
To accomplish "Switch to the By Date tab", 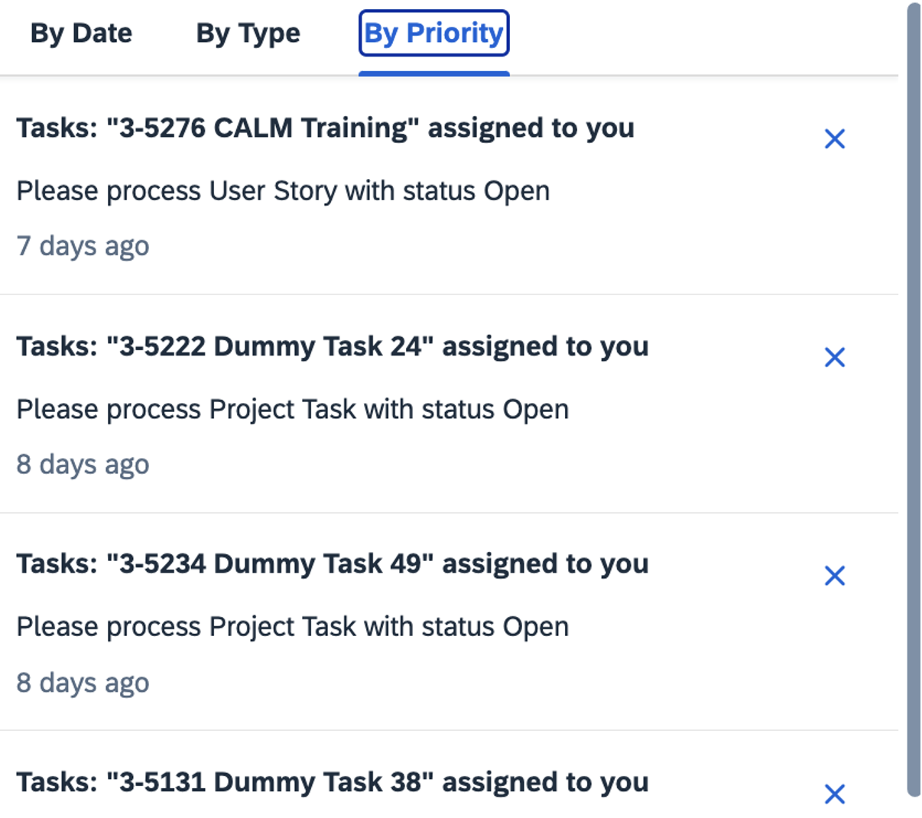I will tap(81, 34).
